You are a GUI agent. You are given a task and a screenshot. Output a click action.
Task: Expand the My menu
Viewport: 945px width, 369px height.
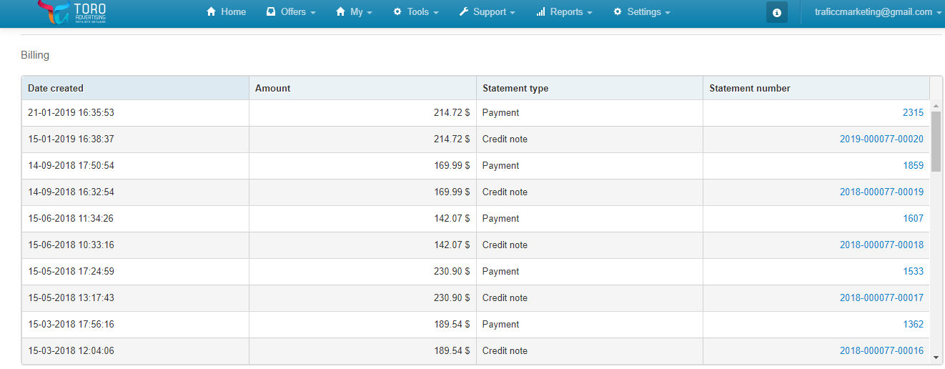tap(355, 12)
